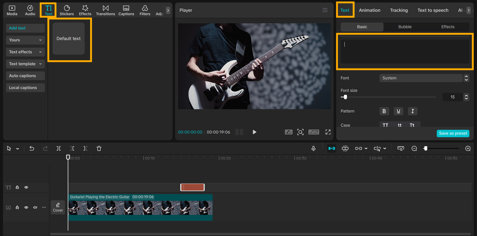Select the Bubble sub-tab
Viewport: 477px width, 236px height.
[x=405, y=27]
